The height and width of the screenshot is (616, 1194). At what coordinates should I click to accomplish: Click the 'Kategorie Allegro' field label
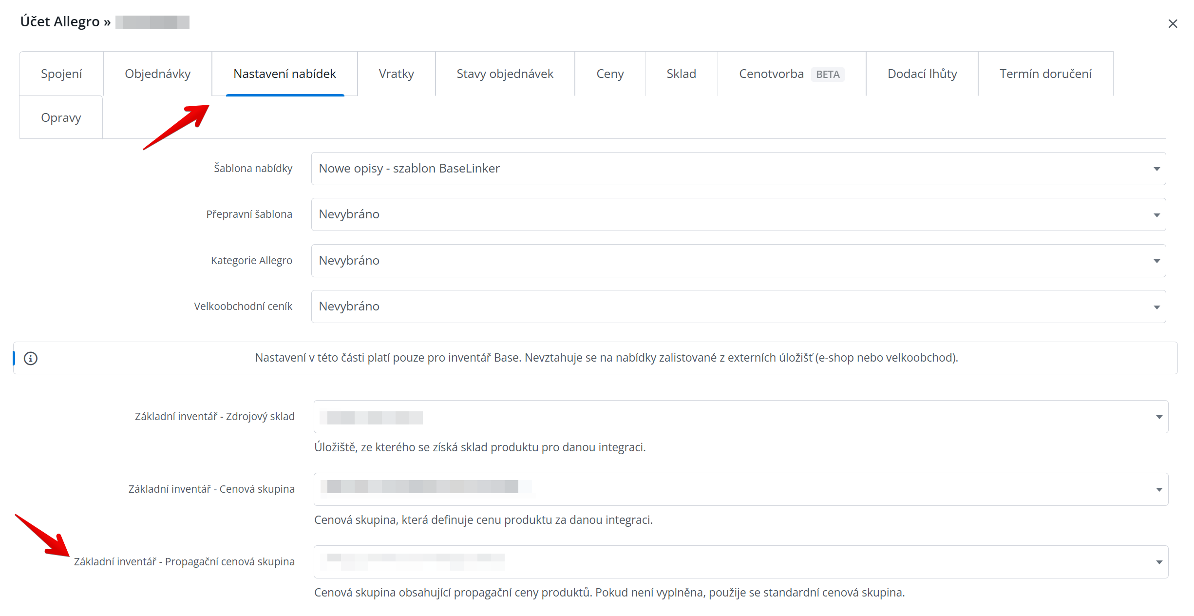(251, 260)
